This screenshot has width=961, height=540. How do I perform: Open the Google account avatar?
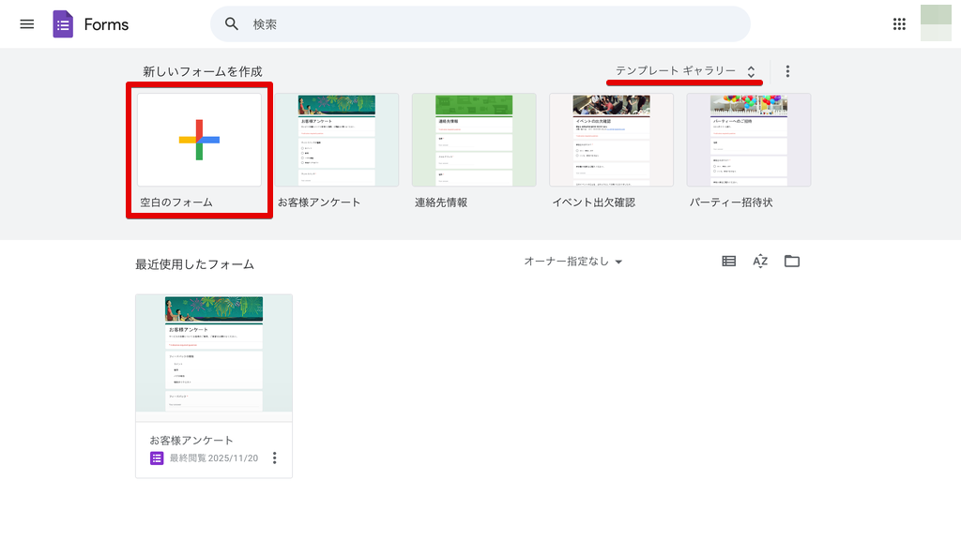[936, 23]
